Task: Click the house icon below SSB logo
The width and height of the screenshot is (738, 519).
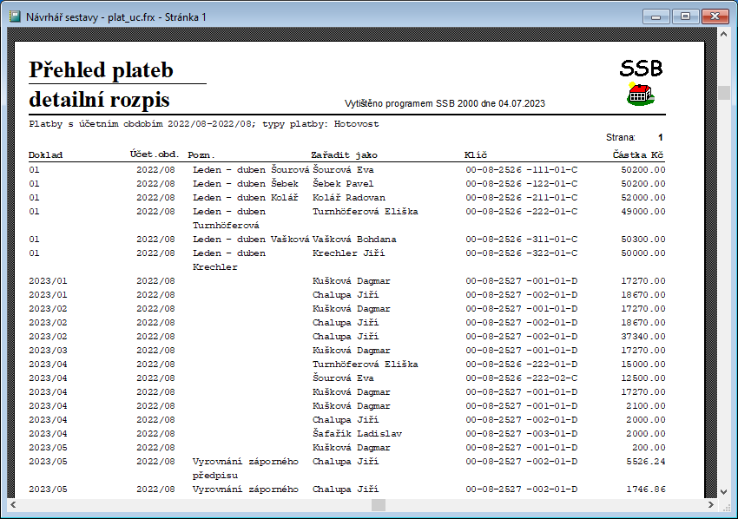Action: click(x=641, y=94)
